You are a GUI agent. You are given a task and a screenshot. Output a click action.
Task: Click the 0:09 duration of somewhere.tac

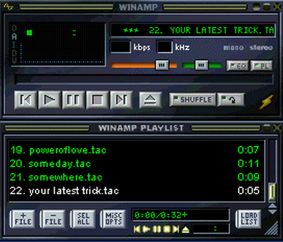pos(249,177)
